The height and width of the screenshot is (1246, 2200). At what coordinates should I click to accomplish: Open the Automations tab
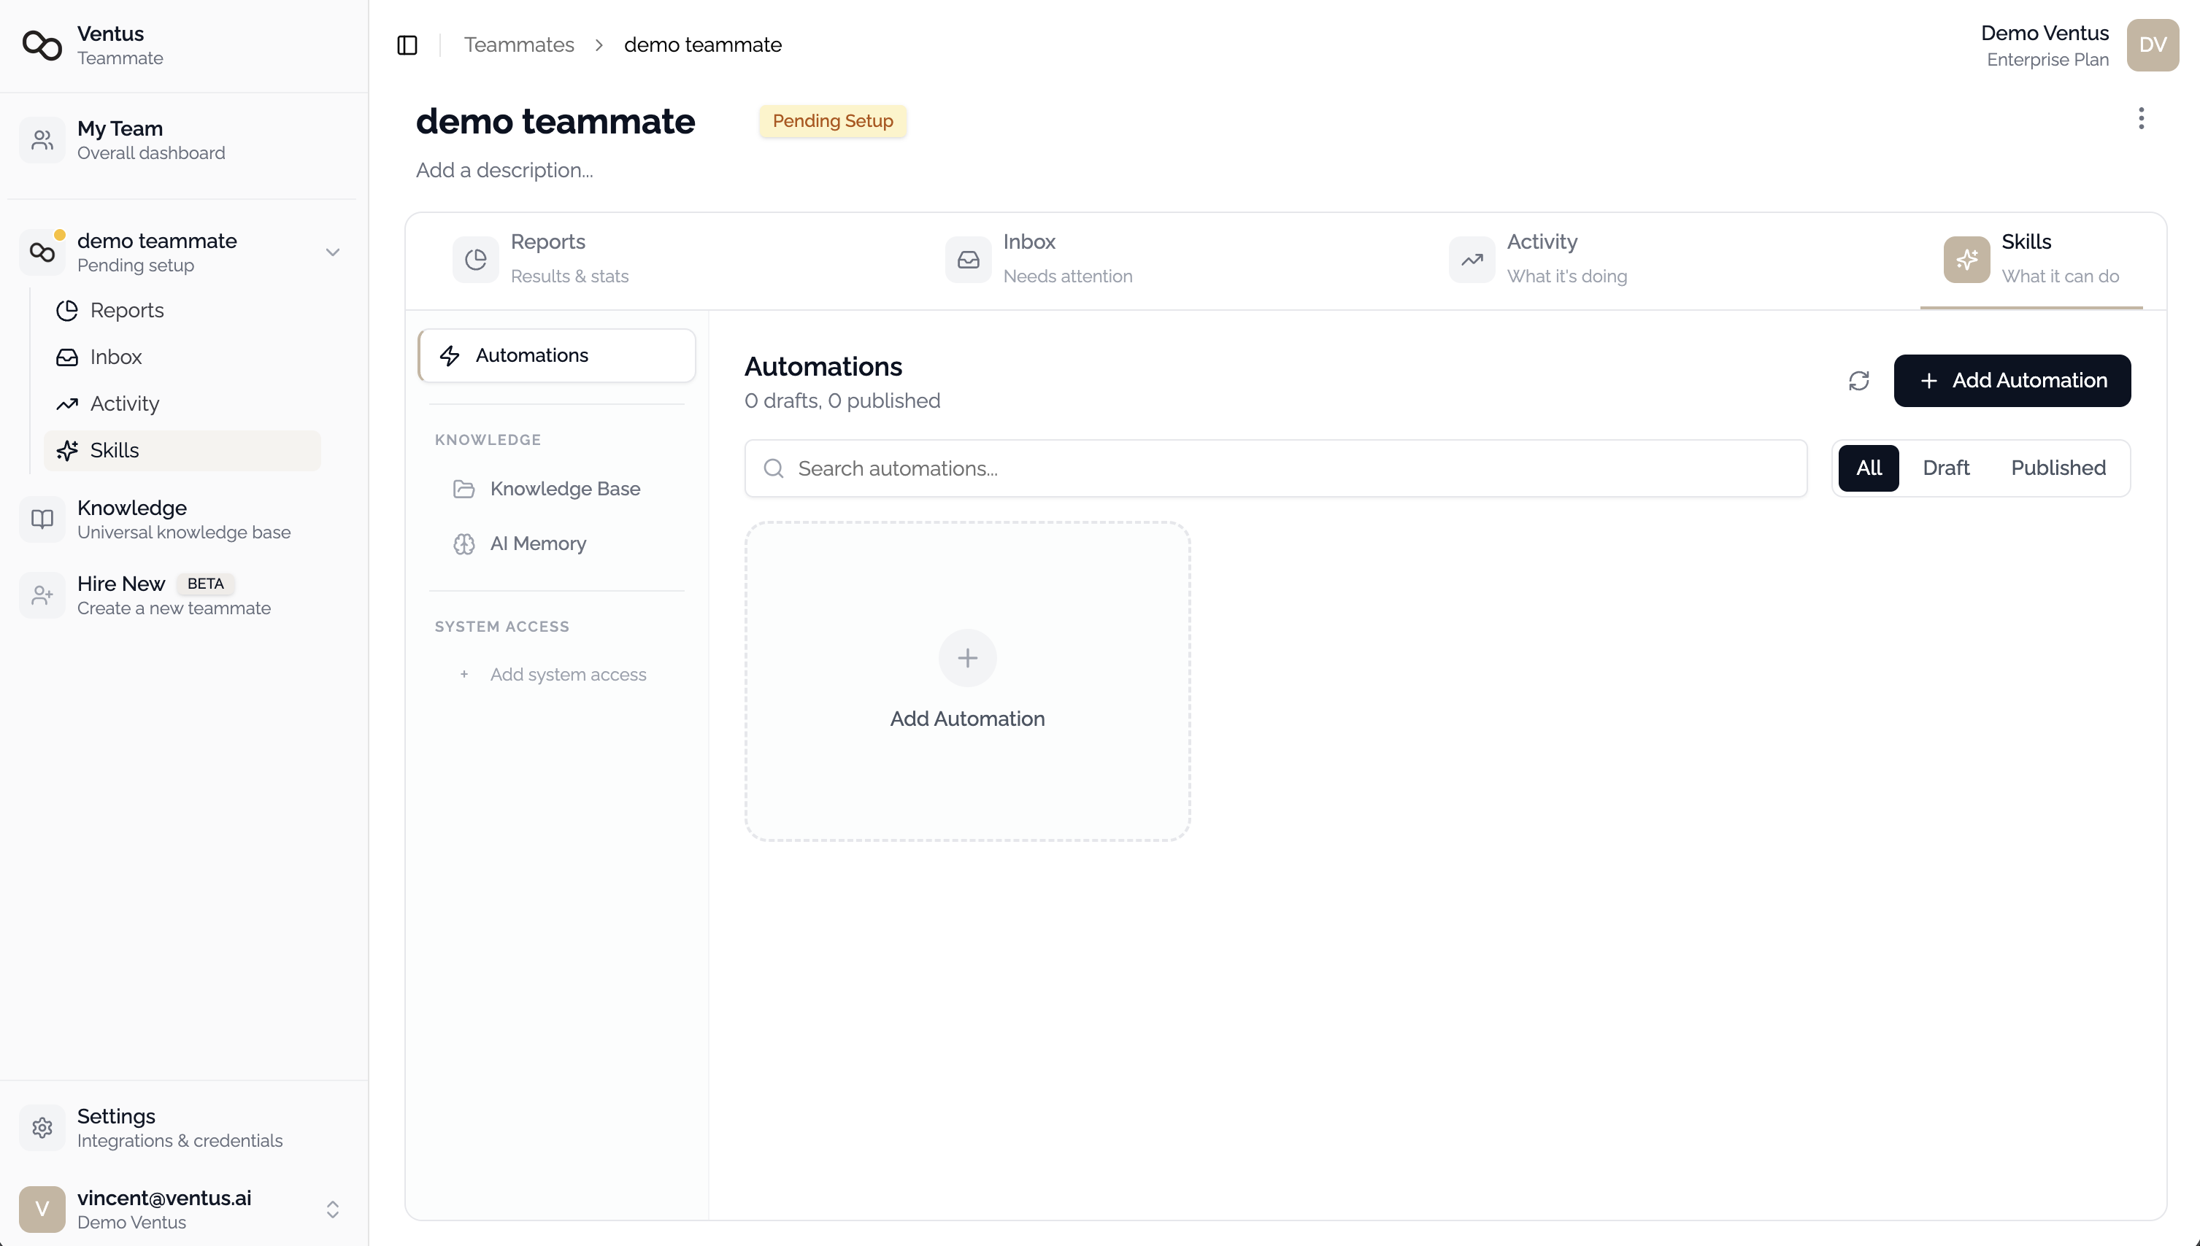coord(555,355)
